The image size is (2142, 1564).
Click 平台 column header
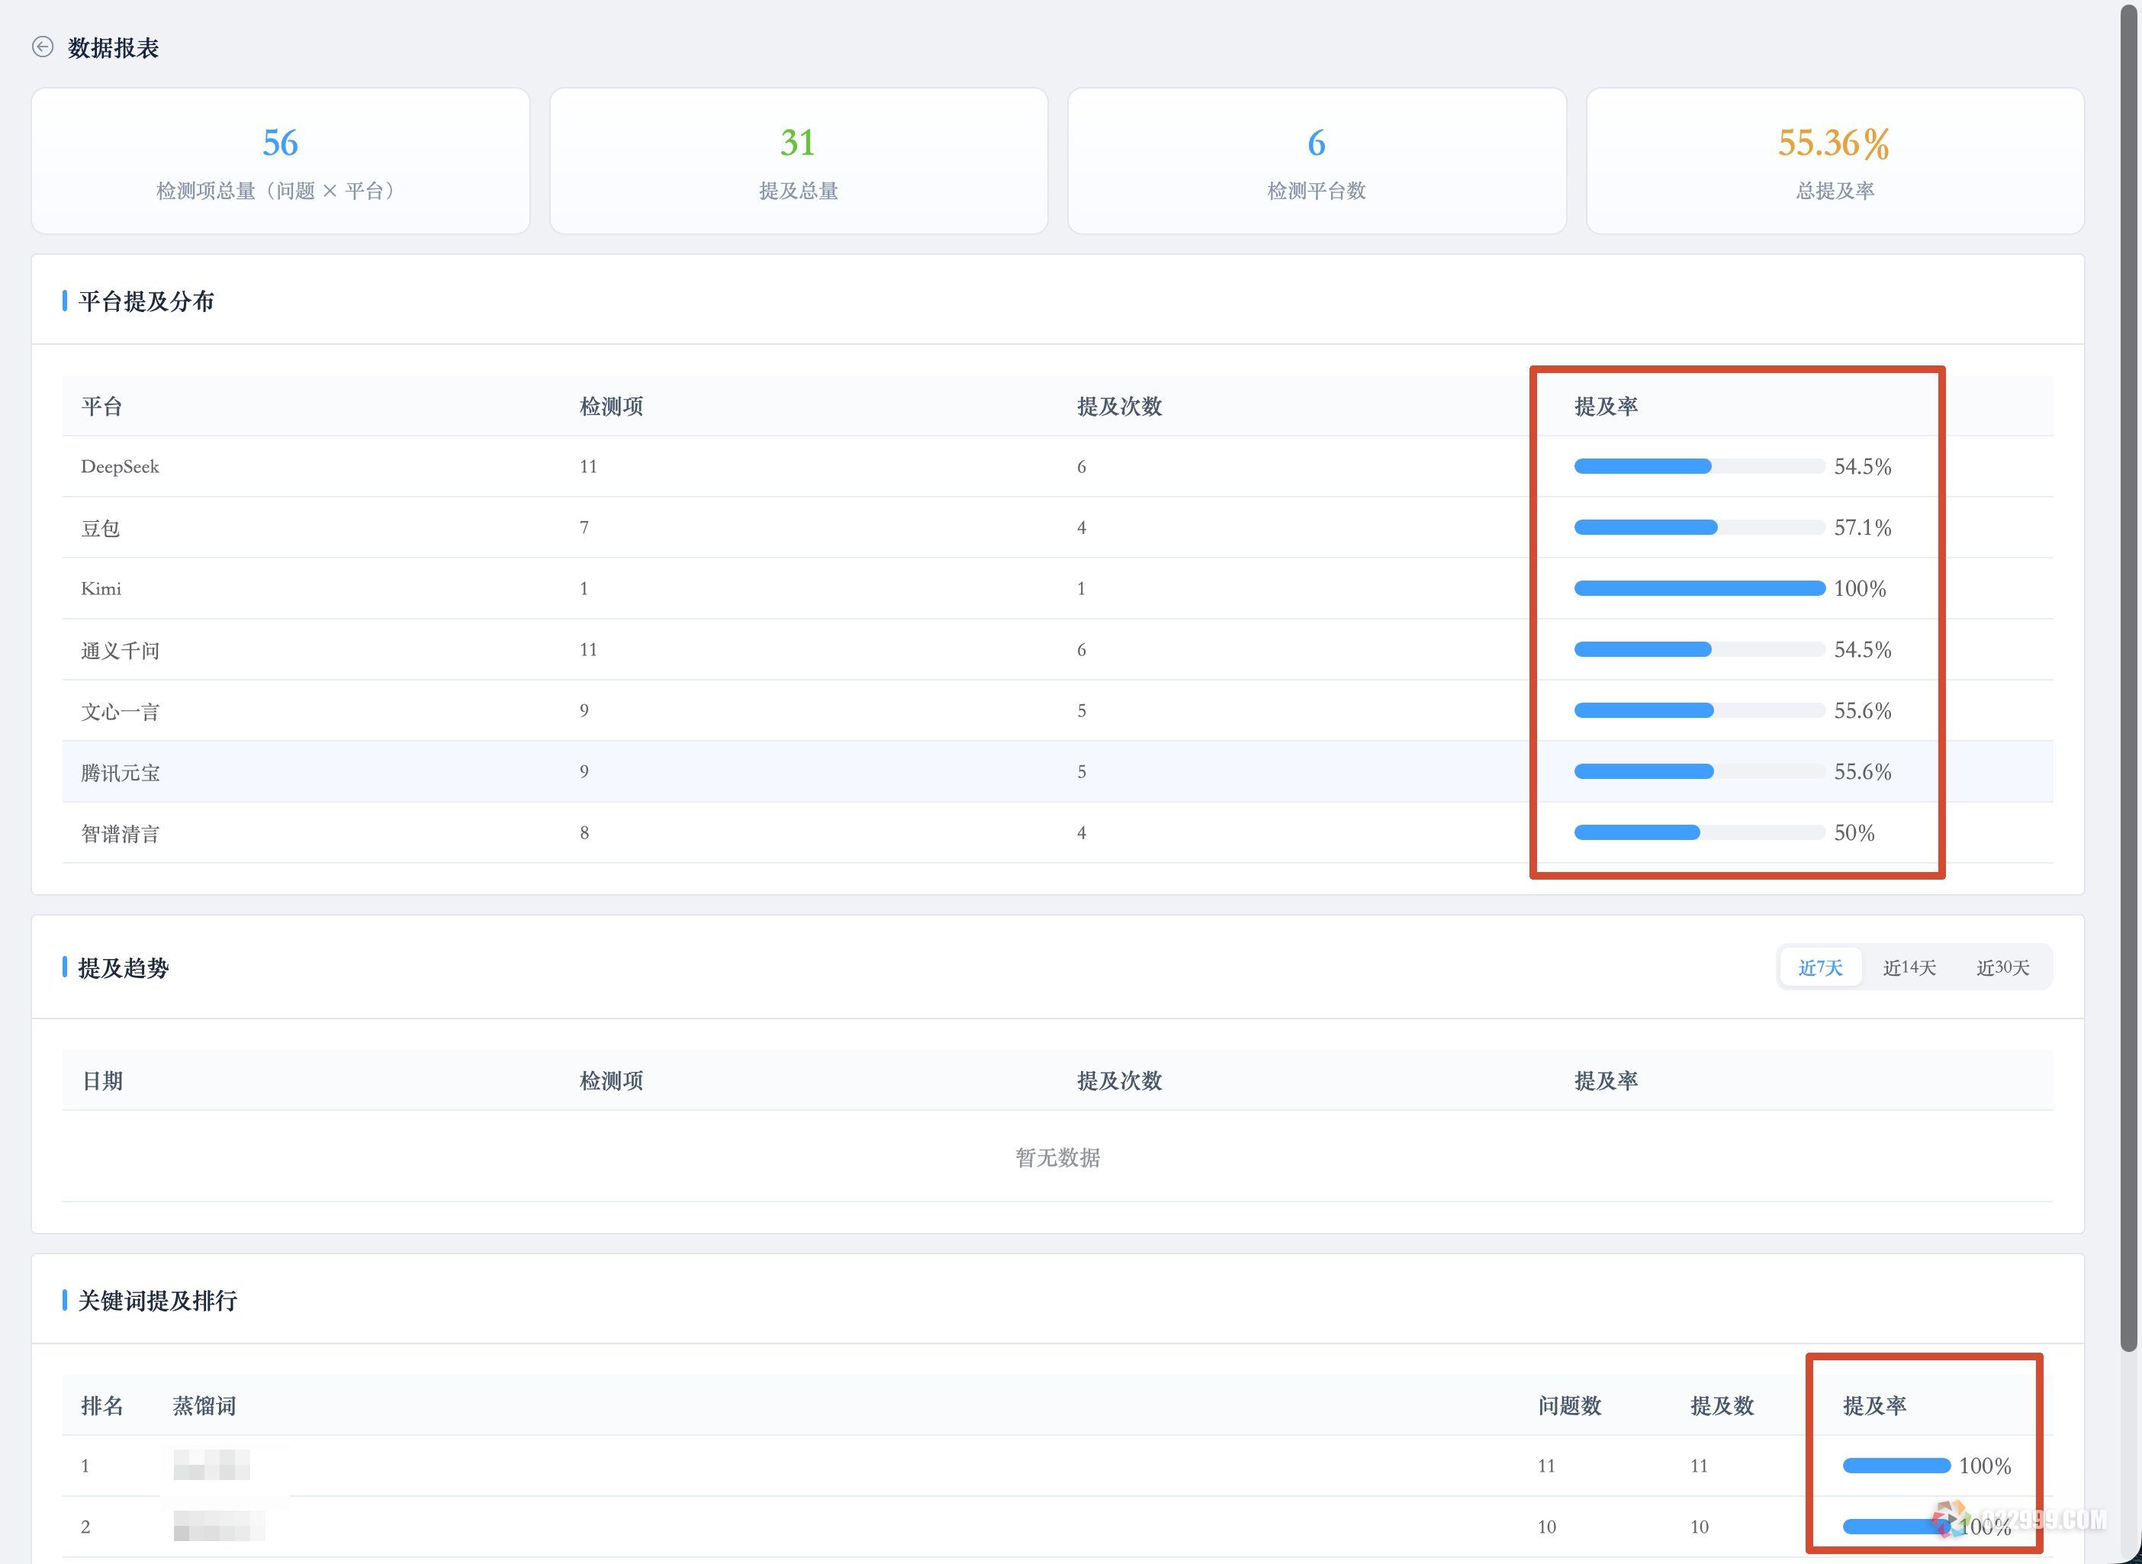click(x=101, y=406)
